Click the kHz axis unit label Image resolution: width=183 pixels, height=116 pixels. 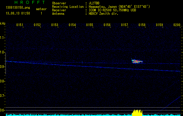point(3,23)
